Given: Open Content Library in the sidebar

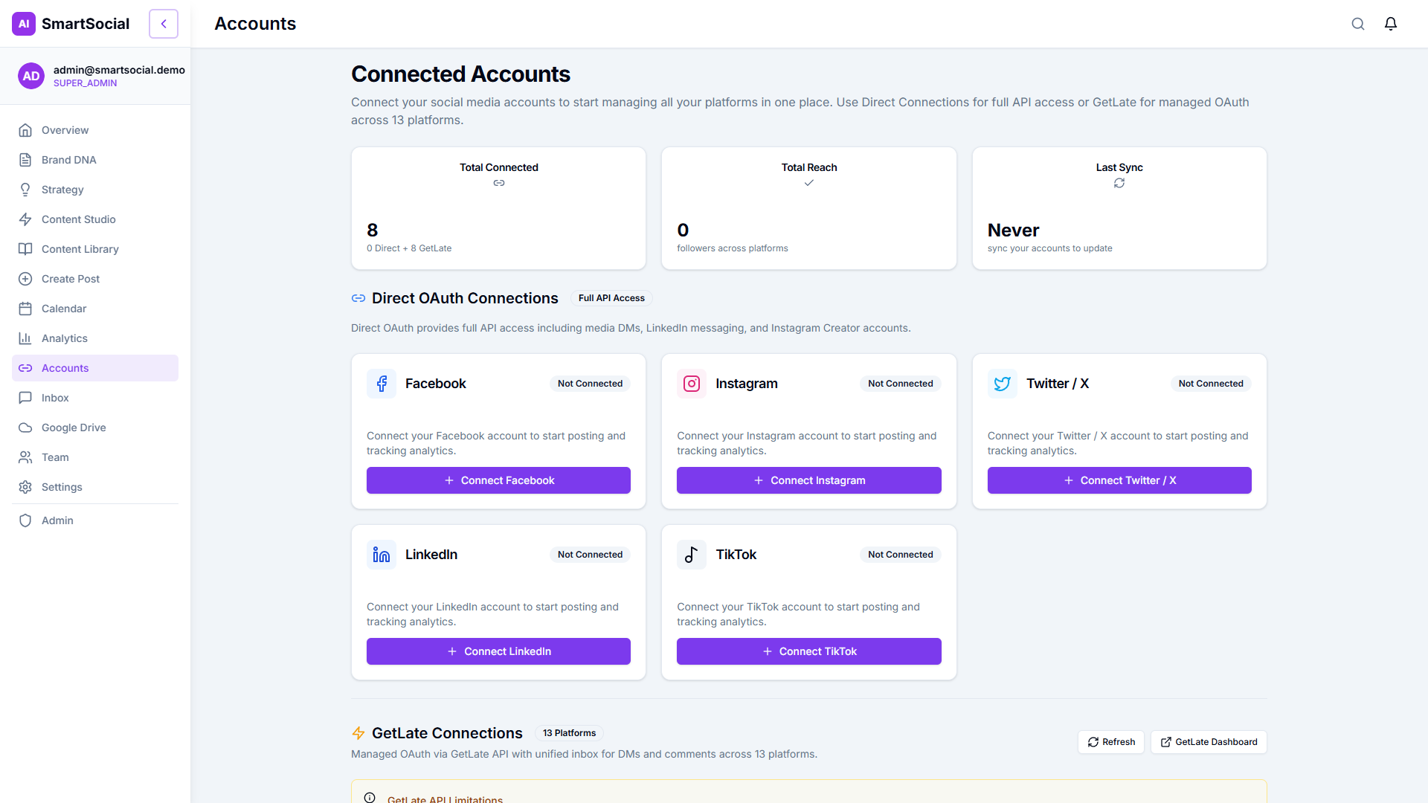Looking at the screenshot, I should tap(95, 249).
